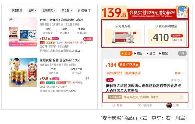The height and width of the screenshot is (124, 195).
Task: Click the 帮我选 icon at bottom
Action: pyautogui.click(x=140, y=105)
